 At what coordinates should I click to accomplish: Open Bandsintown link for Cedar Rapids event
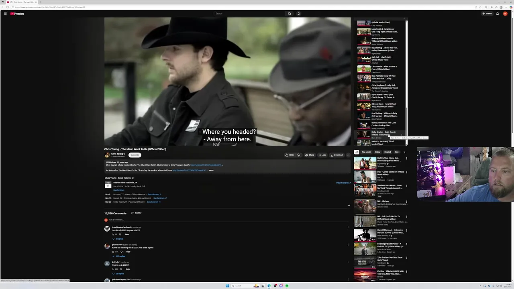pyautogui.click(x=154, y=202)
